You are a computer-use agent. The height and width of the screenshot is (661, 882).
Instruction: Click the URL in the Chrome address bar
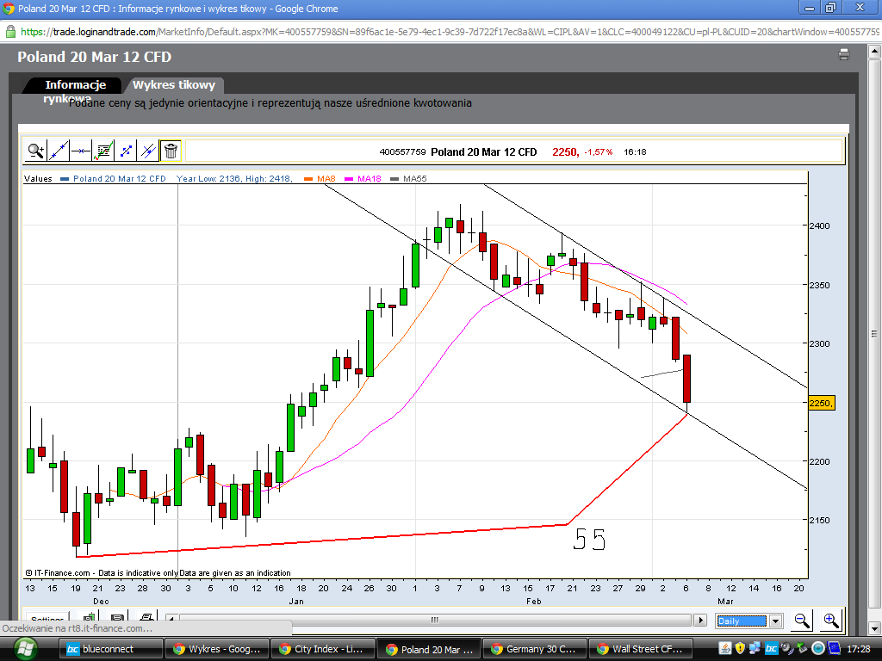point(450,32)
